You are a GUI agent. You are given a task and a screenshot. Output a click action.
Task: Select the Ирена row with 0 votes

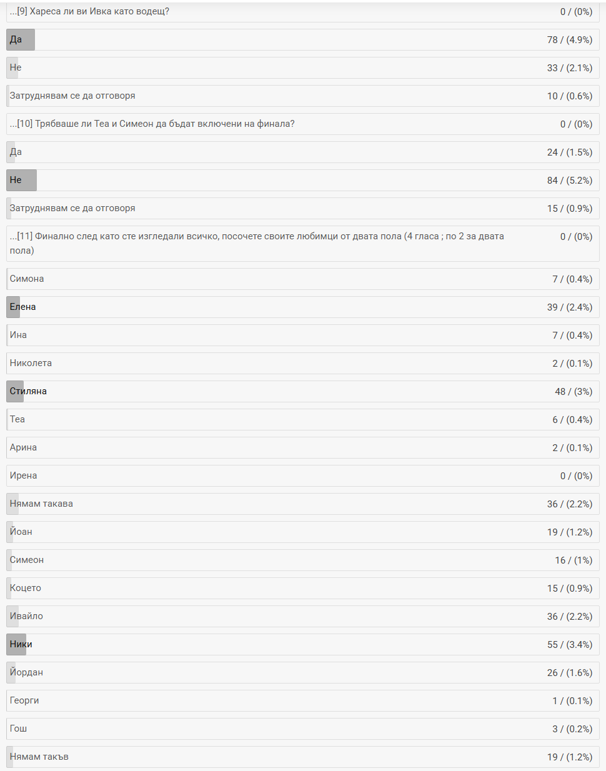coord(303,475)
